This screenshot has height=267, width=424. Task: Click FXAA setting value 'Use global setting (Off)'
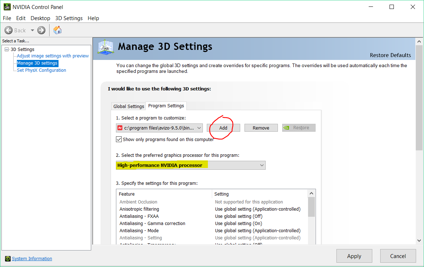(239, 216)
